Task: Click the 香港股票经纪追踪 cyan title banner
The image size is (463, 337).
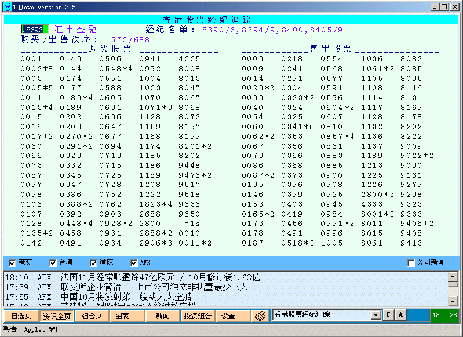Action: point(231,20)
